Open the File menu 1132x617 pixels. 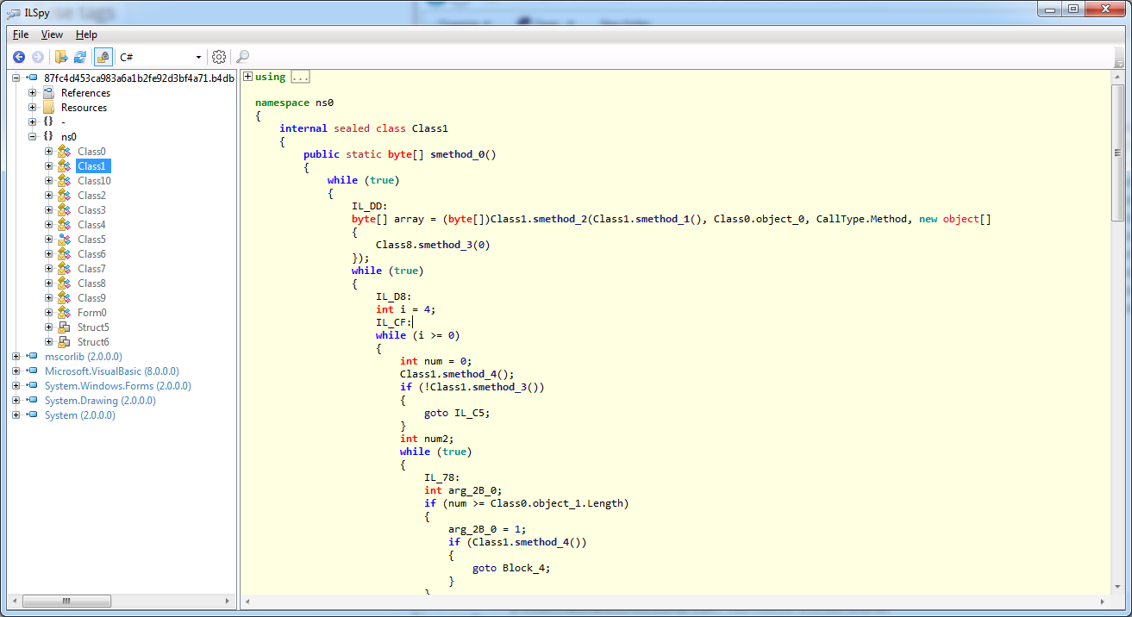tap(21, 34)
